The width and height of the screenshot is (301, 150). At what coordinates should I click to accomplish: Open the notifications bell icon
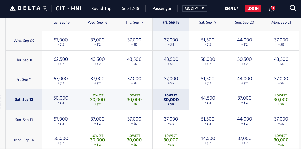(x=271, y=9)
